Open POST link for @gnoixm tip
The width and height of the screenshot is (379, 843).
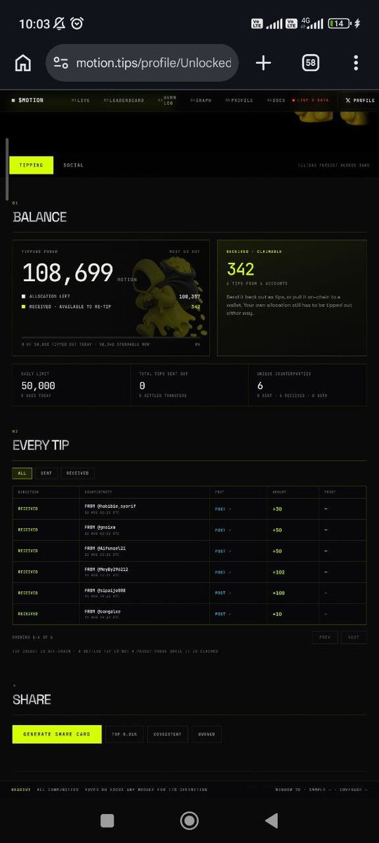click(222, 529)
